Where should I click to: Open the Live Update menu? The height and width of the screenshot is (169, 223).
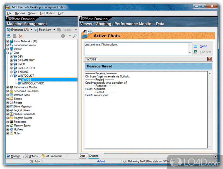tap(47, 13)
